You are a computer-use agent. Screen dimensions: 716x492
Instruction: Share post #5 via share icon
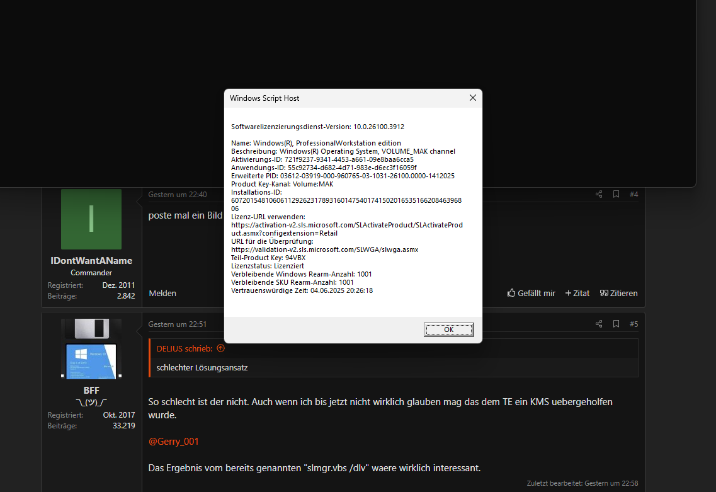click(599, 324)
